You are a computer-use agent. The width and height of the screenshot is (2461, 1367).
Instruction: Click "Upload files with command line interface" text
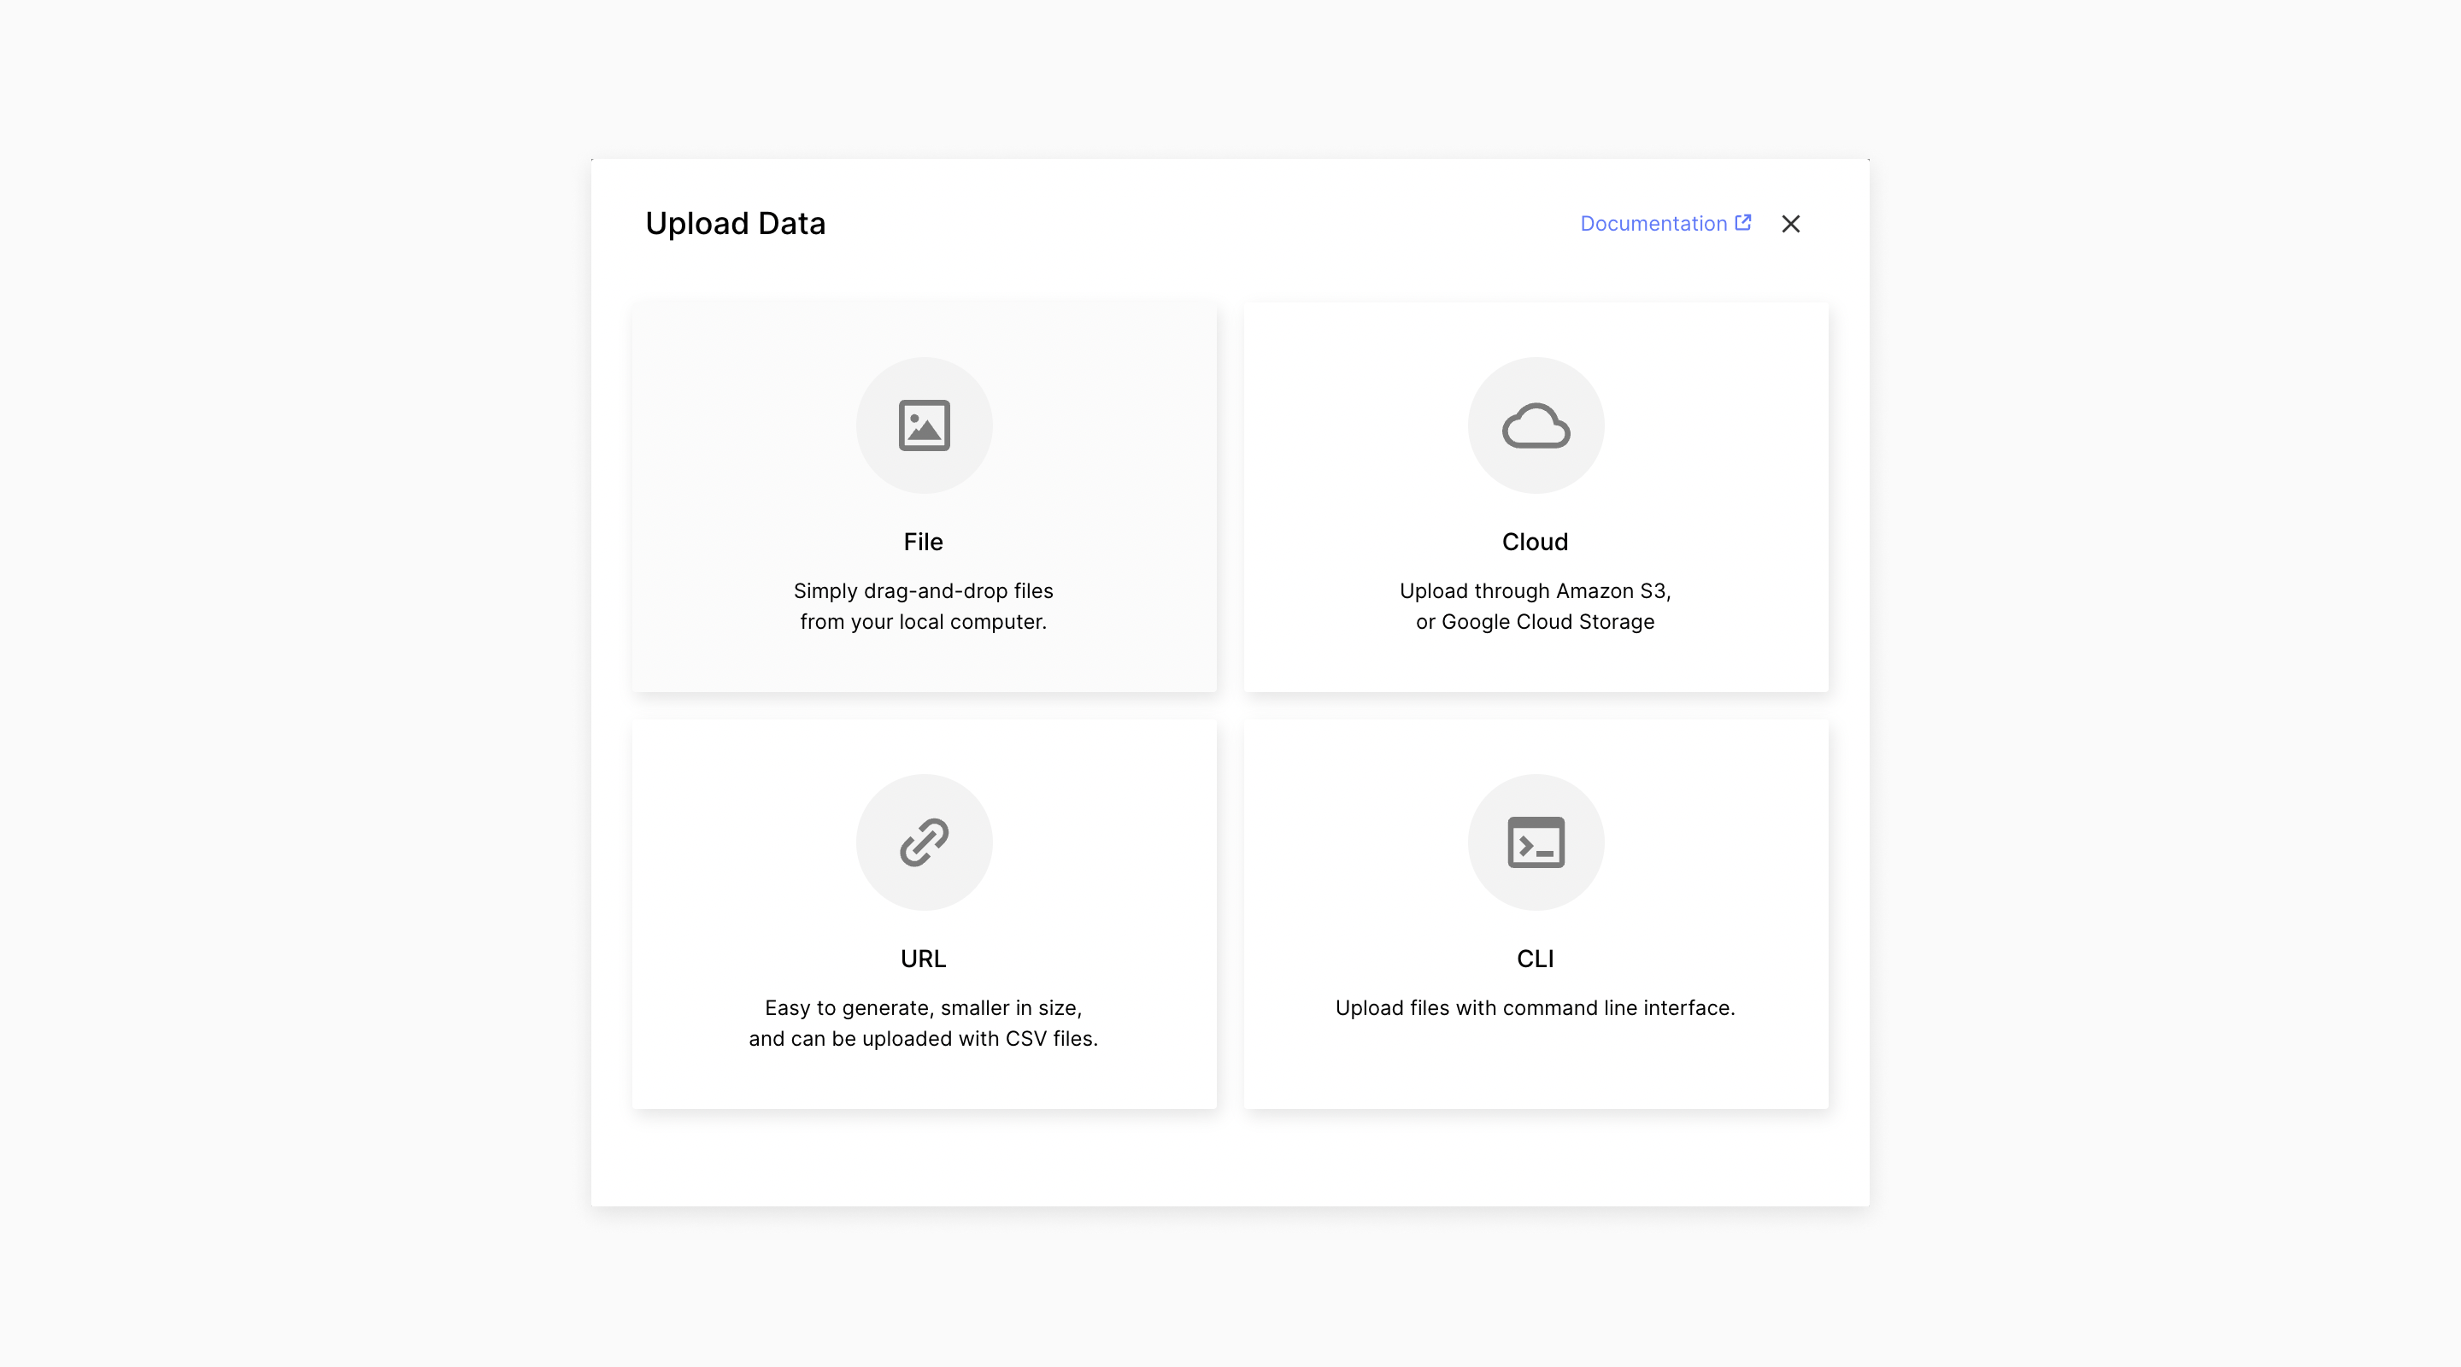(1535, 1008)
